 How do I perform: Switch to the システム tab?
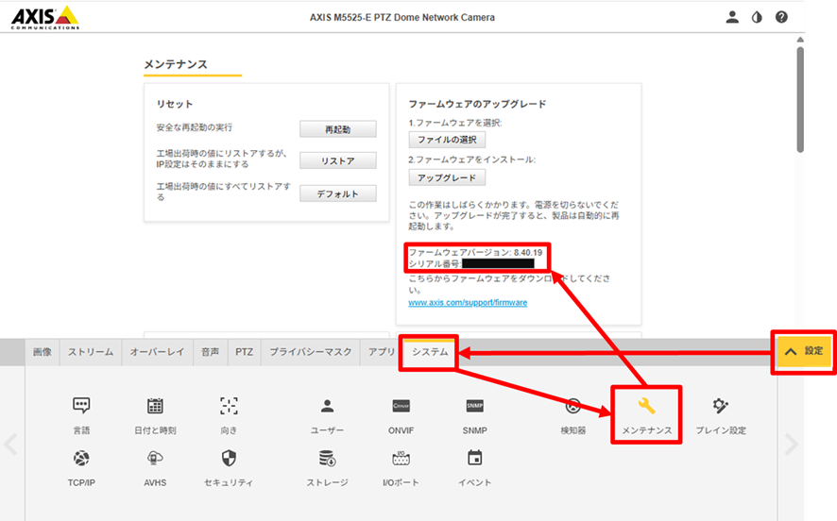point(430,352)
